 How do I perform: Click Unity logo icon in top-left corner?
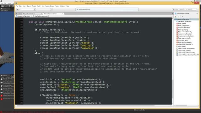point(1,1)
